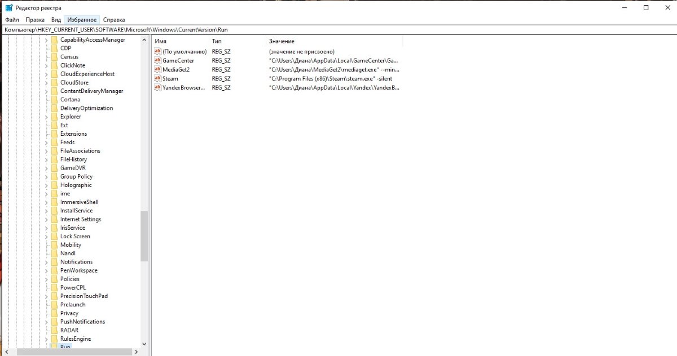Click the Cortana folder icon
Image resolution: width=677 pixels, height=356 pixels.
54,100
